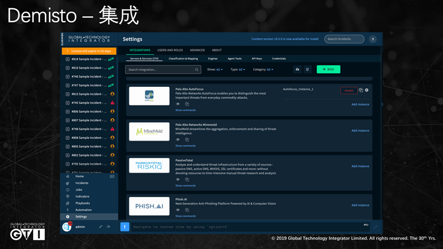The image size is (443, 249).
Task: Click the license expiry warning banner
Action: (89, 51)
